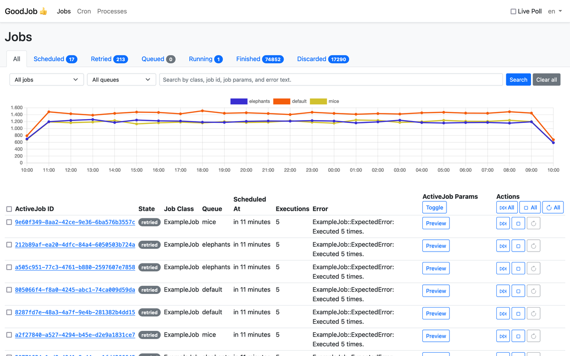Force-run the mice-queue job a2f27840

(x=503, y=336)
